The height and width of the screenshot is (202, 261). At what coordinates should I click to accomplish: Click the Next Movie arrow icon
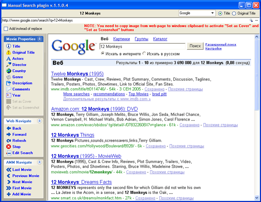coord(9,182)
